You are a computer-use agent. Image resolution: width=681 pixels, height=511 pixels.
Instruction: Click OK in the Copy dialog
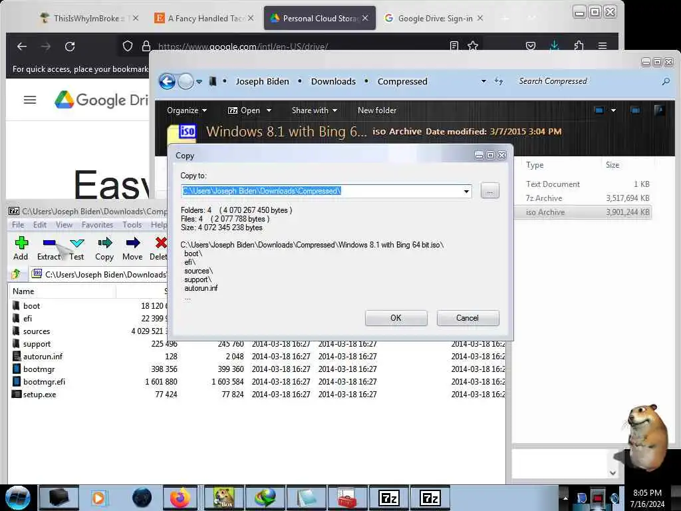(x=396, y=318)
